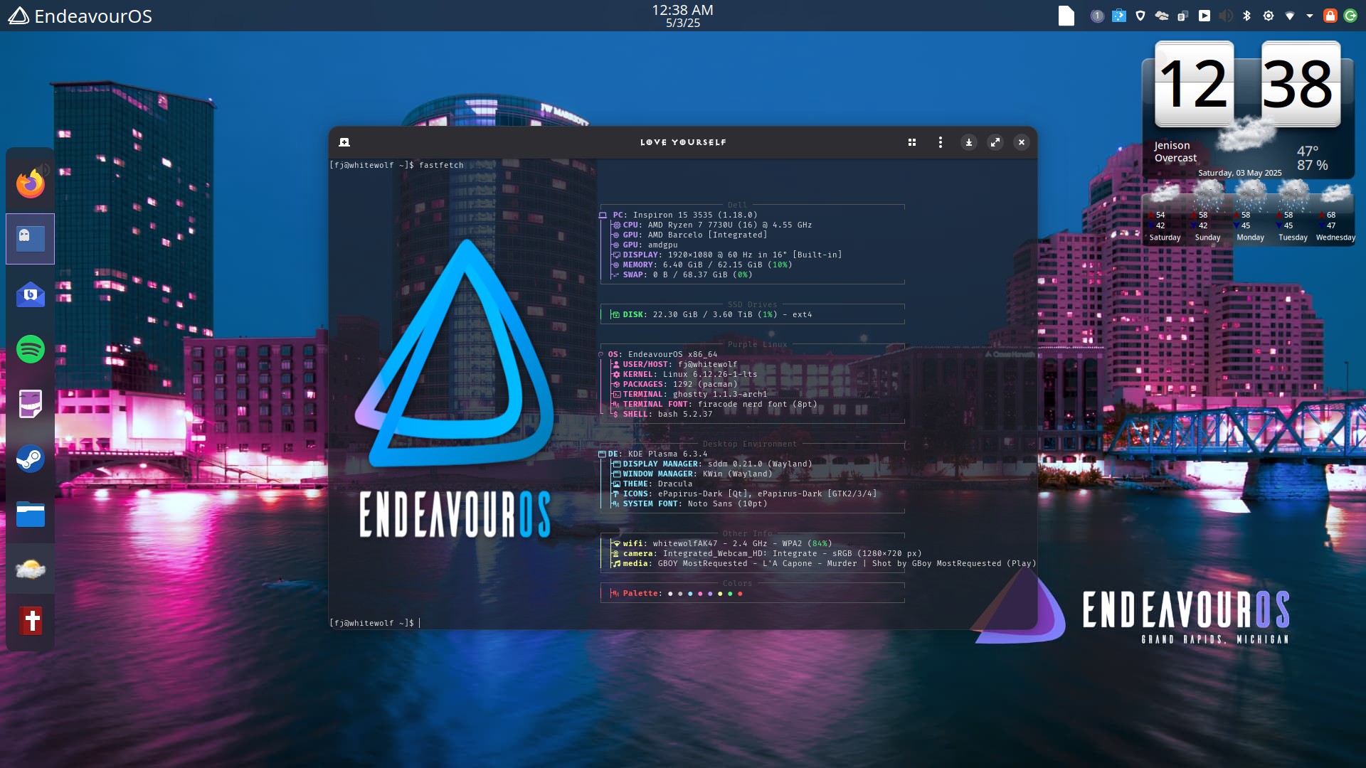This screenshot has height=768, width=1366.
Task: Click the white document icon in panel
Action: 1066,16
